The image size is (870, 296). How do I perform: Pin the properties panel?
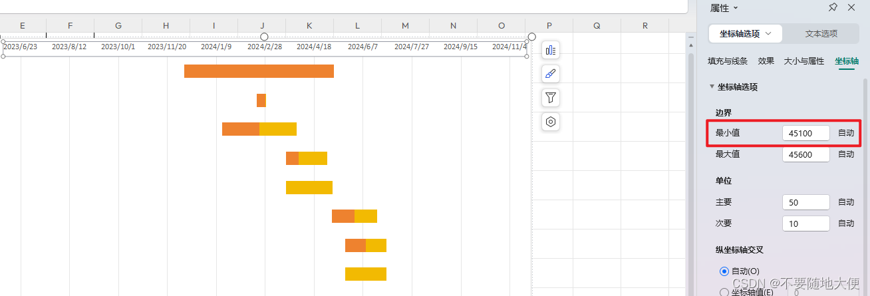[x=833, y=7]
